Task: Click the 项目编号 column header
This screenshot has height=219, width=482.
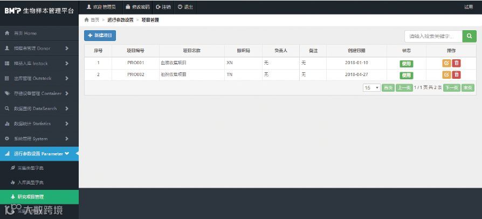Action: [135, 51]
